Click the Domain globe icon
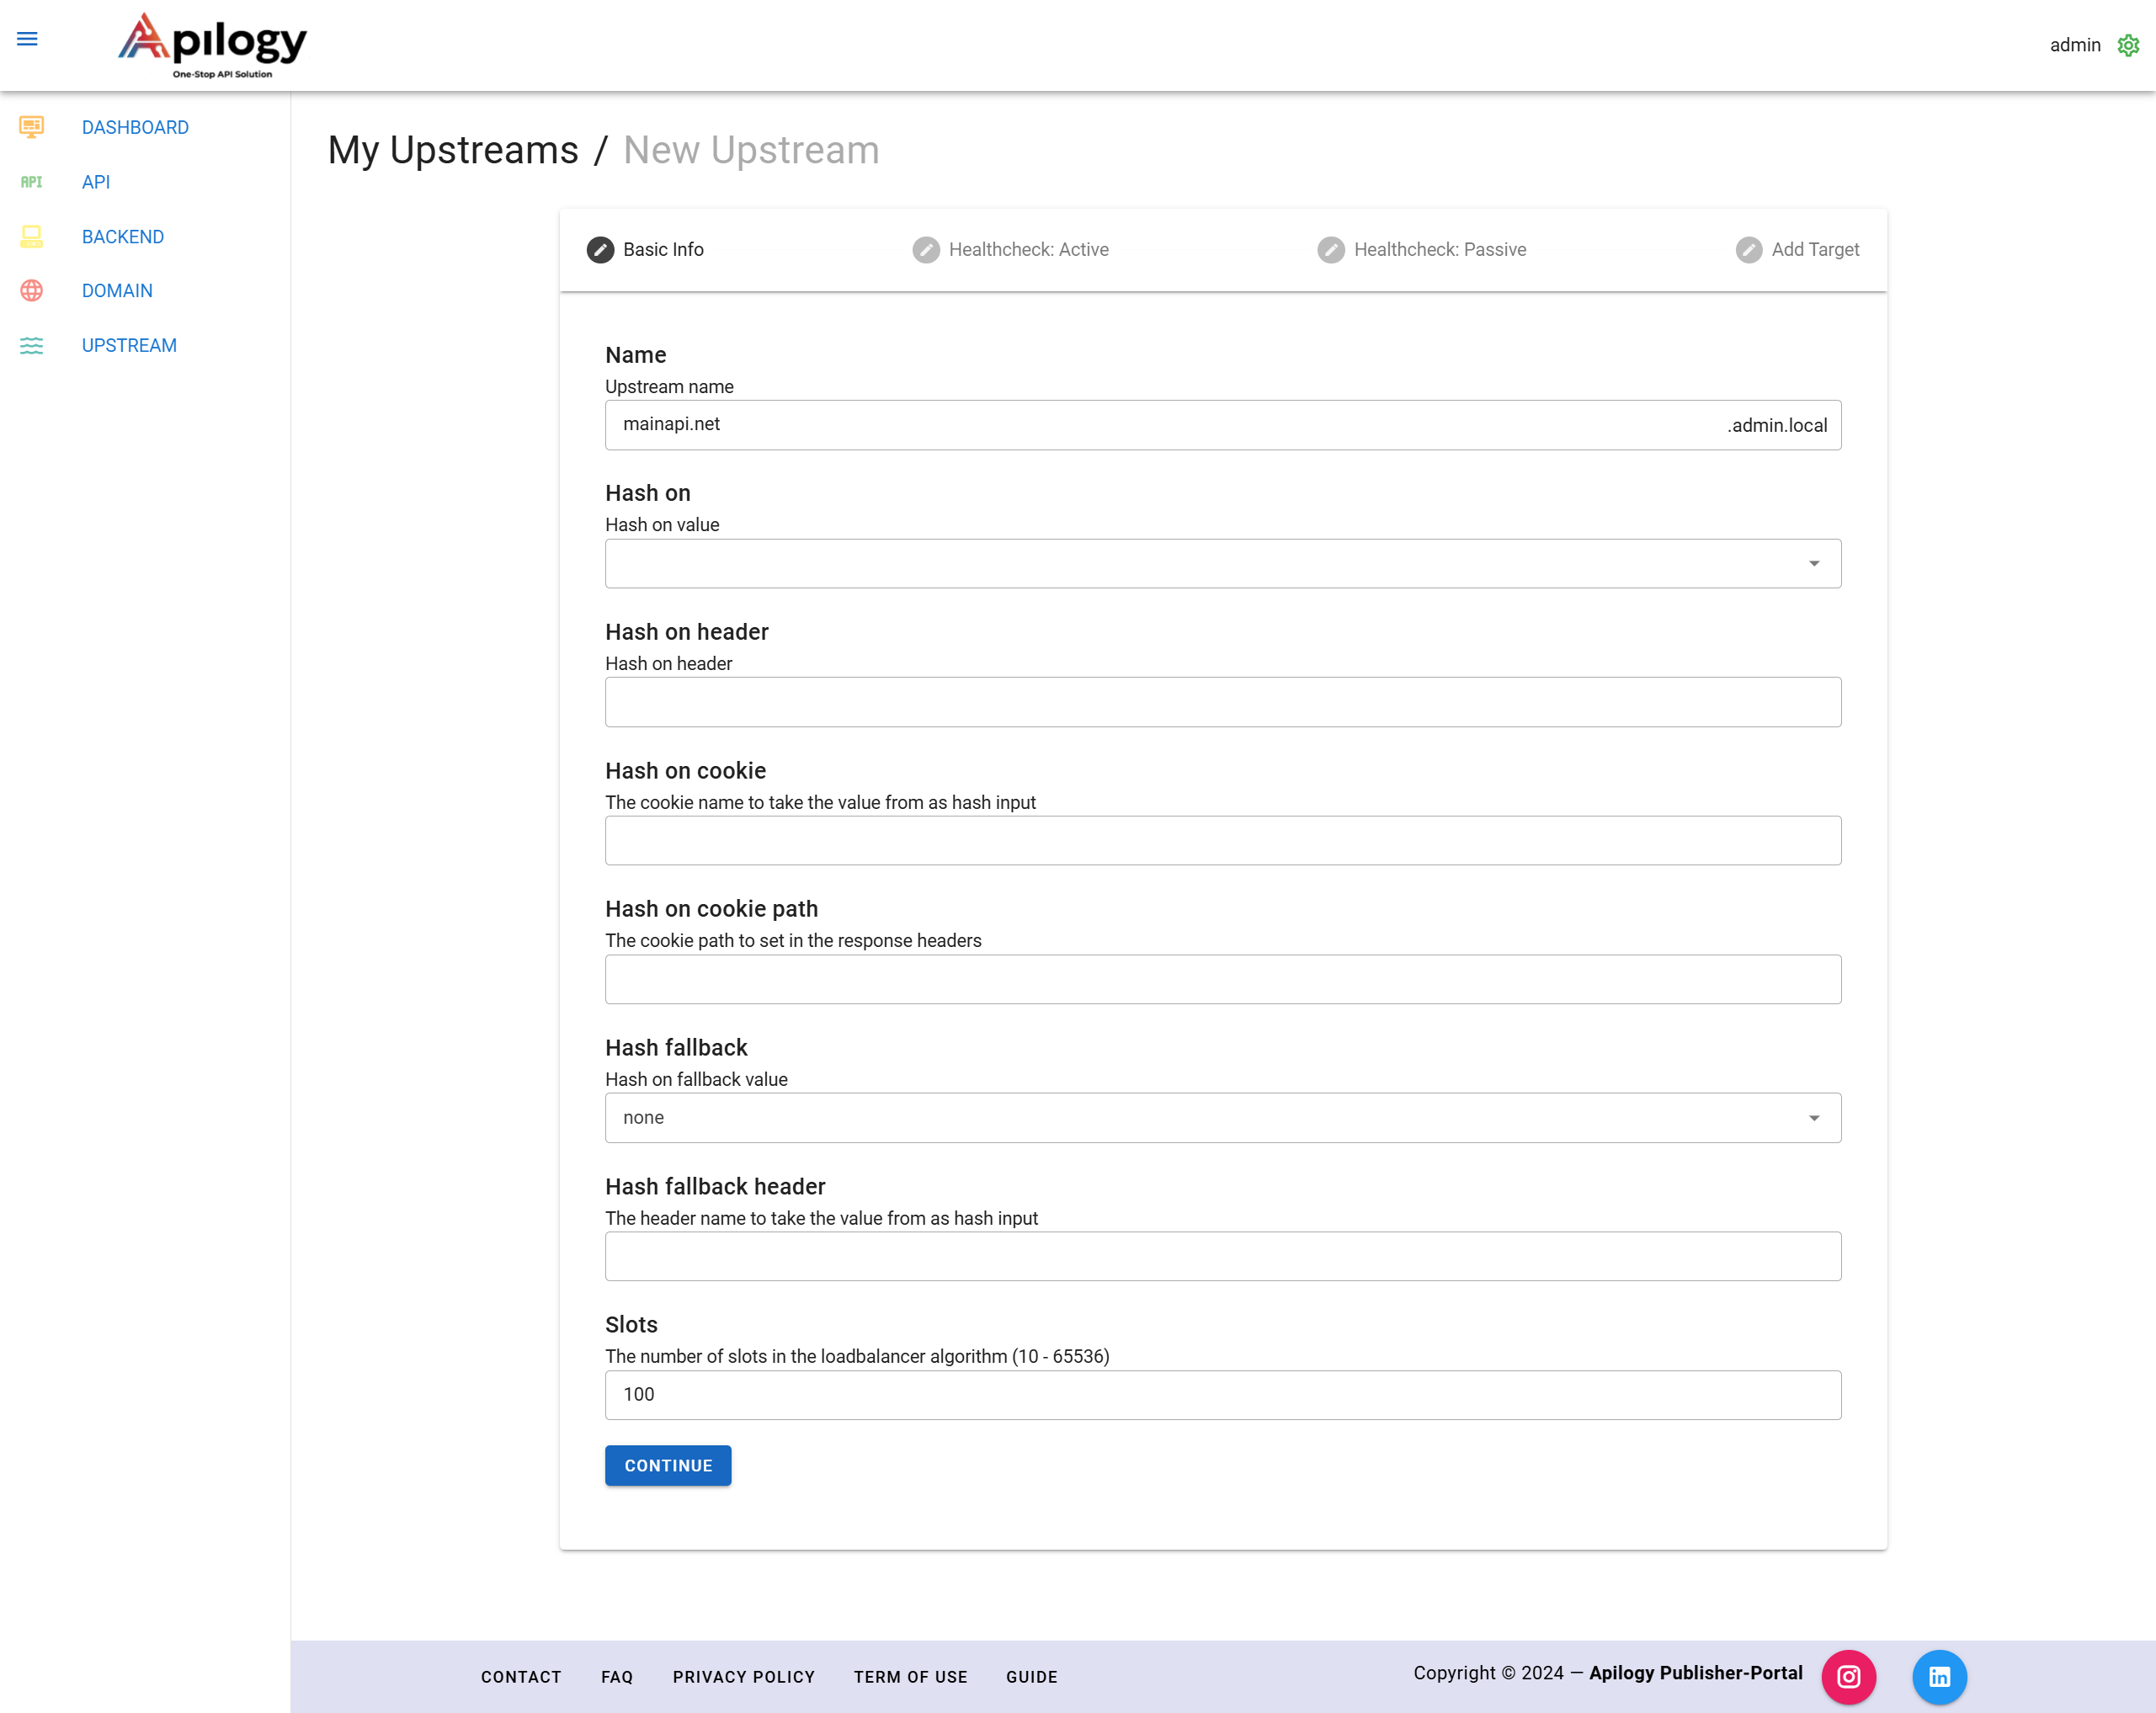Image resolution: width=2156 pixels, height=1713 pixels. click(31, 291)
